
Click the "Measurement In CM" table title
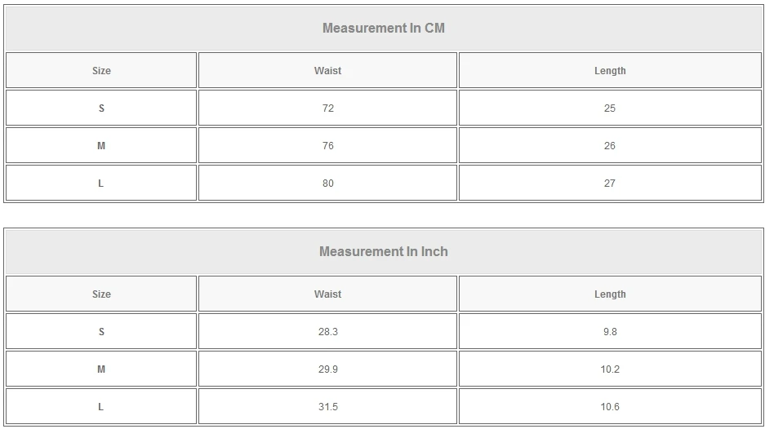pyautogui.click(x=383, y=28)
